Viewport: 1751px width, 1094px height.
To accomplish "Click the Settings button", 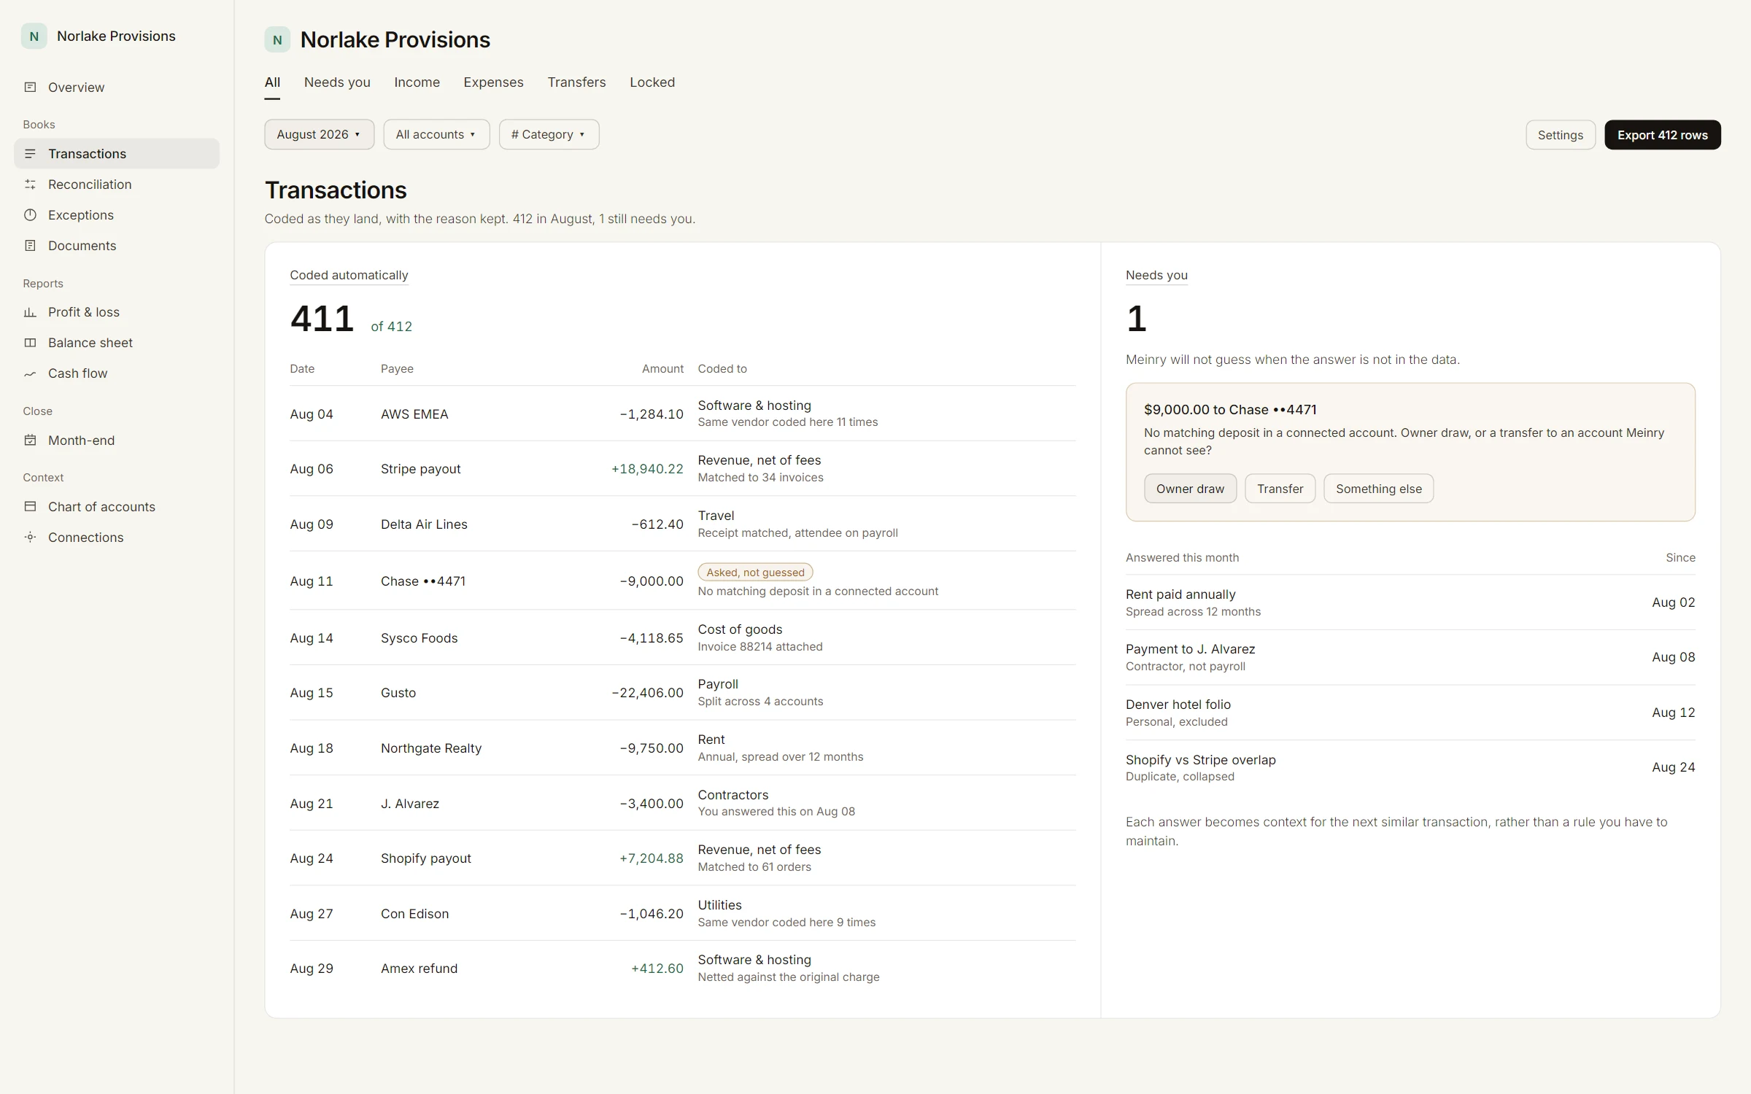I will [1560, 135].
